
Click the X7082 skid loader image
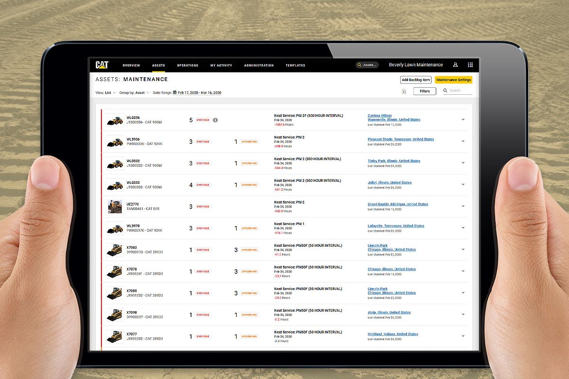115,250
